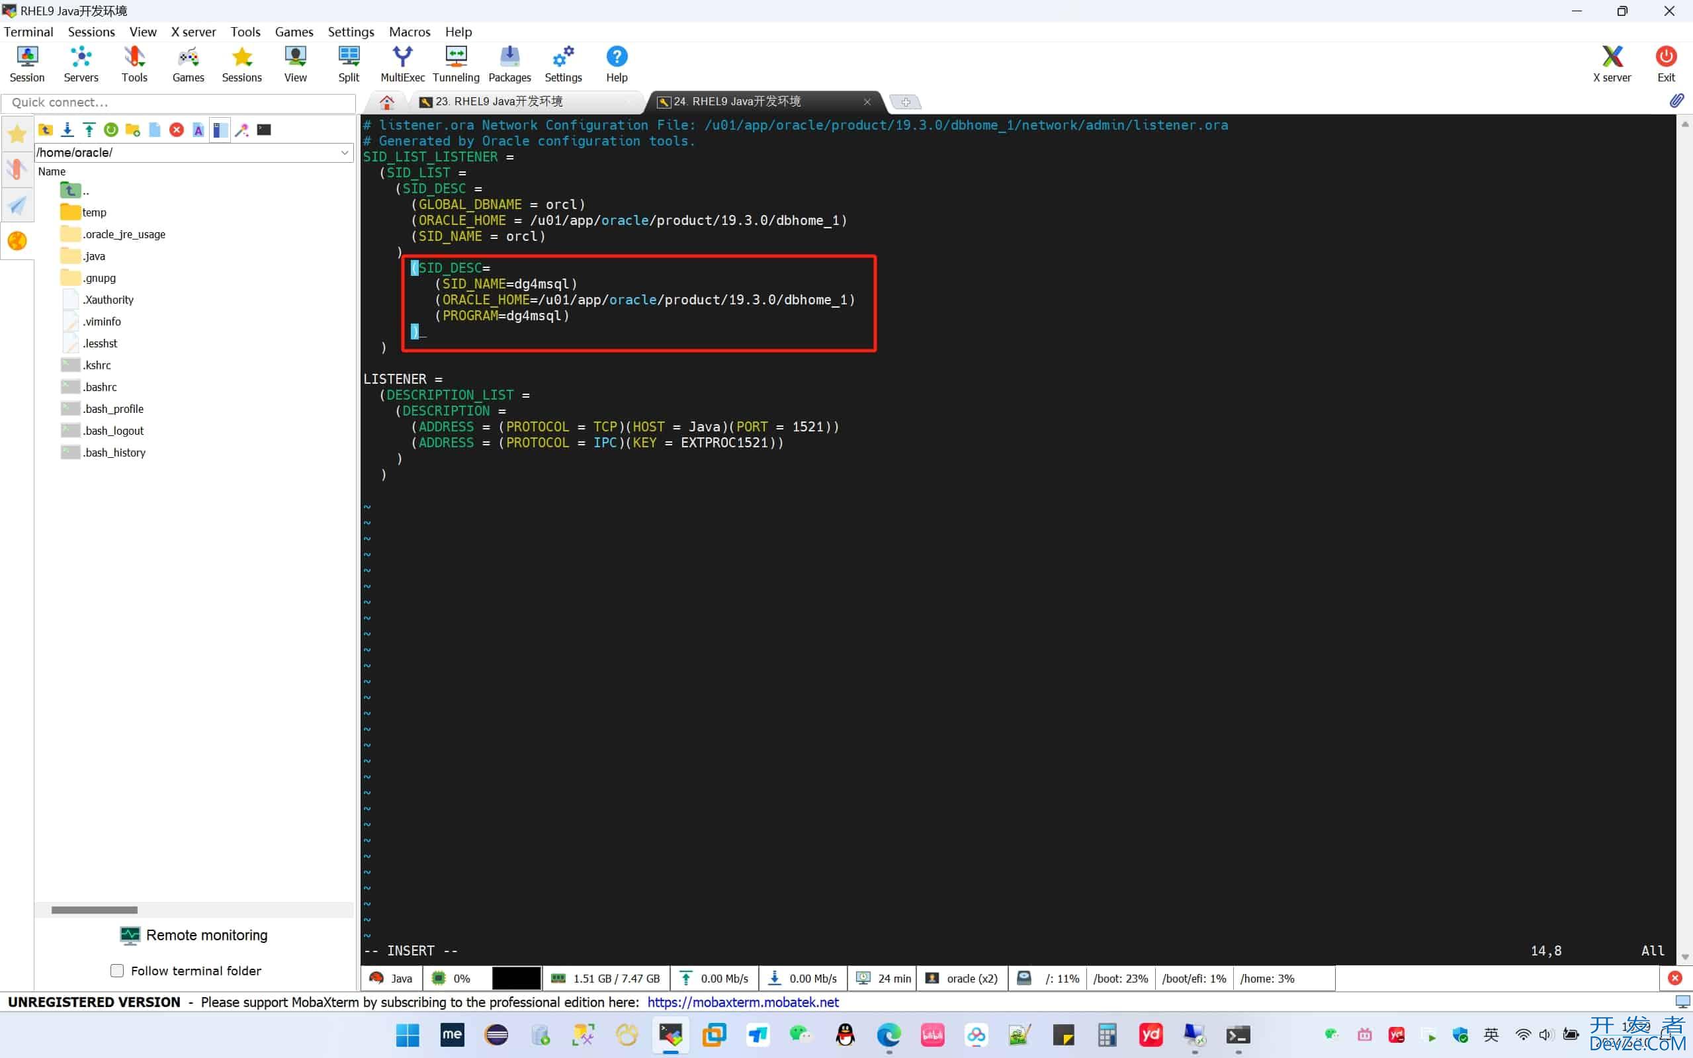Toggle the file panel view mode icon

tap(220, 130)
